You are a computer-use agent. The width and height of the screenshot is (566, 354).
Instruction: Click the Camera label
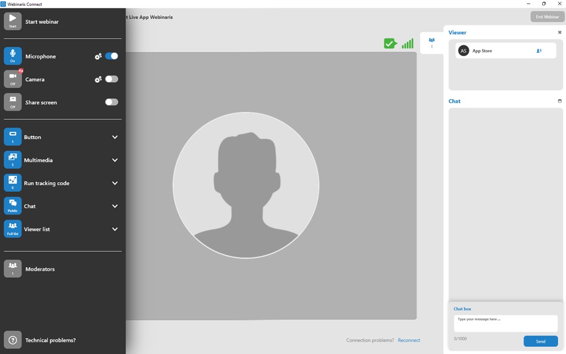point(35,79)
